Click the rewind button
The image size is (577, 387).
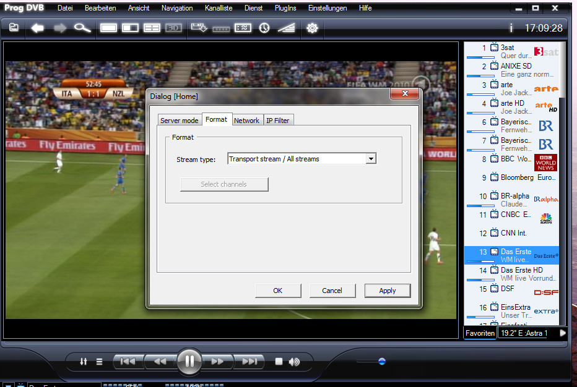160,361
